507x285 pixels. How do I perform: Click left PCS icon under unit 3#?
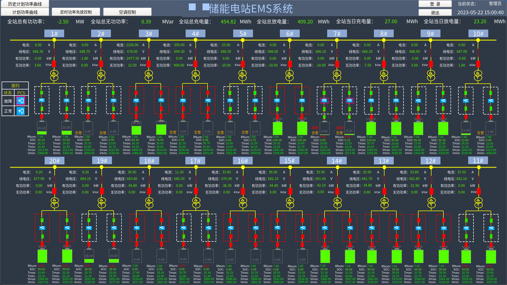click(136, 100)
